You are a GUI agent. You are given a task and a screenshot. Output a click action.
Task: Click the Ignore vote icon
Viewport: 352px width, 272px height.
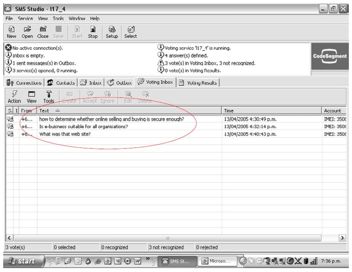[108, 97]
